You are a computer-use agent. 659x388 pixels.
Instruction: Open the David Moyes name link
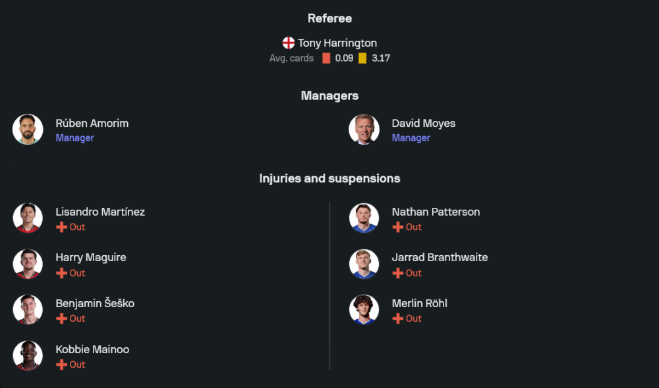click(423, 123)
